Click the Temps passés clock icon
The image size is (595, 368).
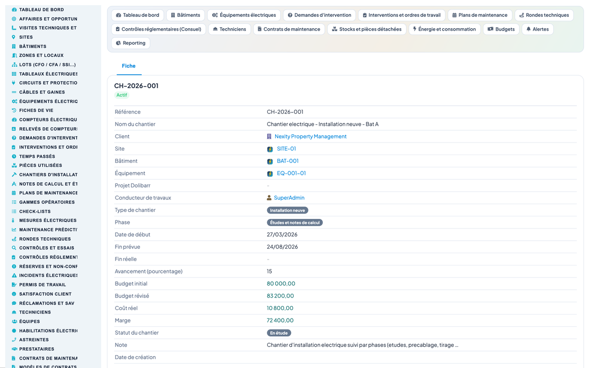point(14,156)
